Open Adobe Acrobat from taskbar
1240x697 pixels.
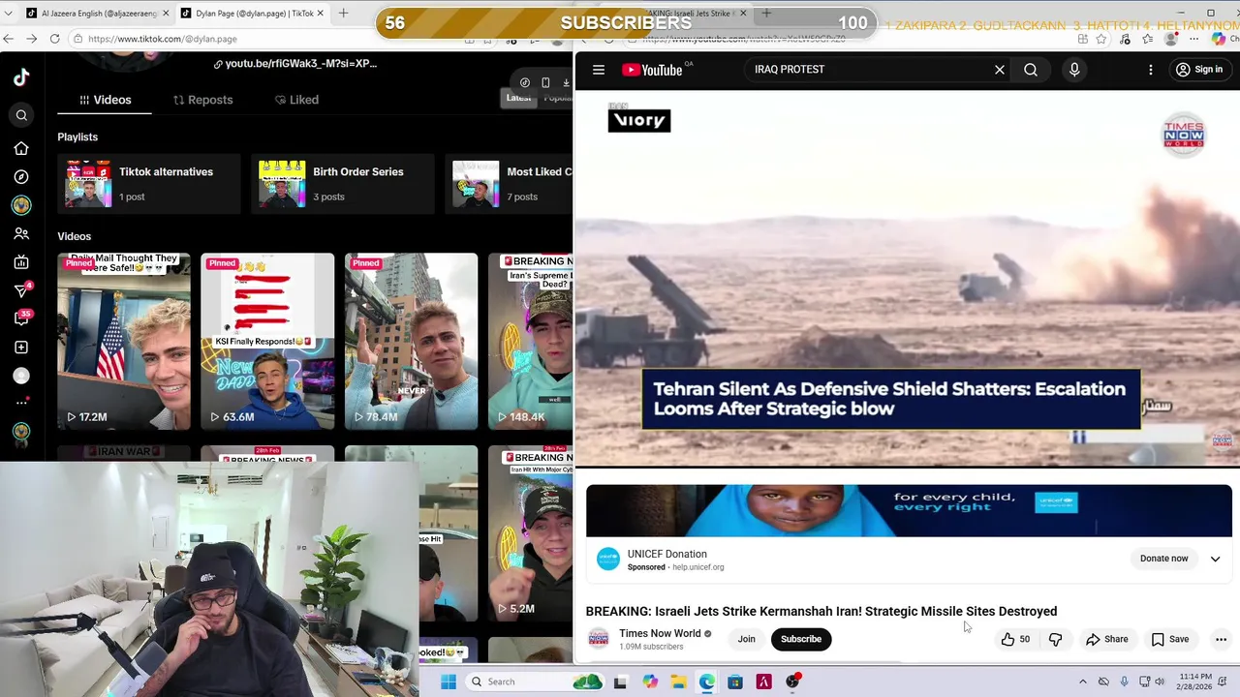[763, 682]
